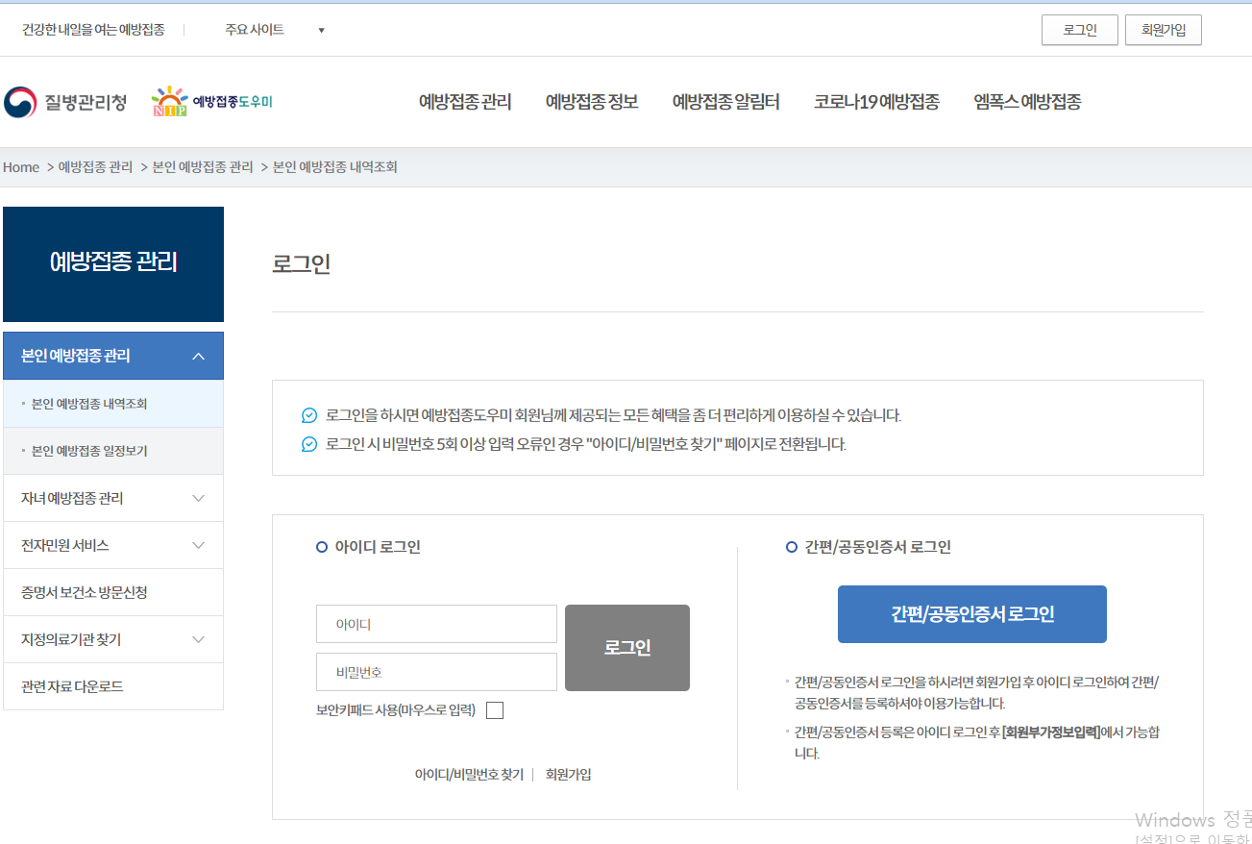Click the blue 간편/공동인증서 로그인 button
This screenshot has width=1252, height=844.
[972, 614]
